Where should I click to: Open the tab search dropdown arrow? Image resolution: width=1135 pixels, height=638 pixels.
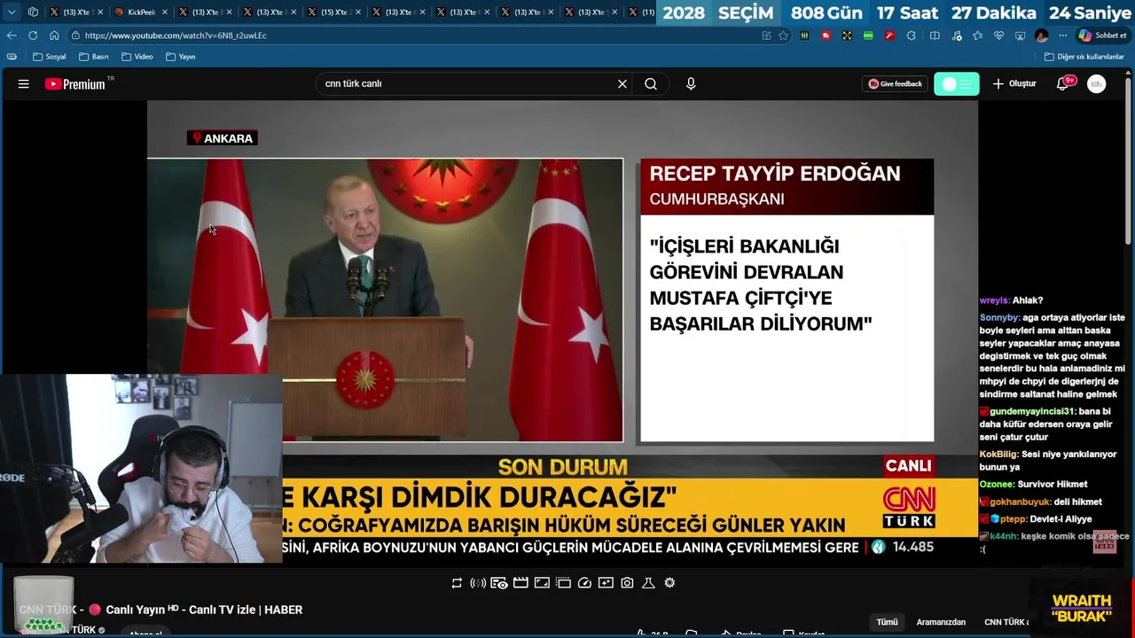pyautogui.click(x=12, y=12)
